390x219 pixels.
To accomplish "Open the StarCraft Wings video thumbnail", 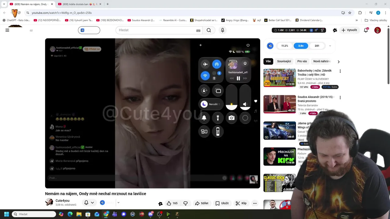I will pyautogui.click(x=280, y=130).
